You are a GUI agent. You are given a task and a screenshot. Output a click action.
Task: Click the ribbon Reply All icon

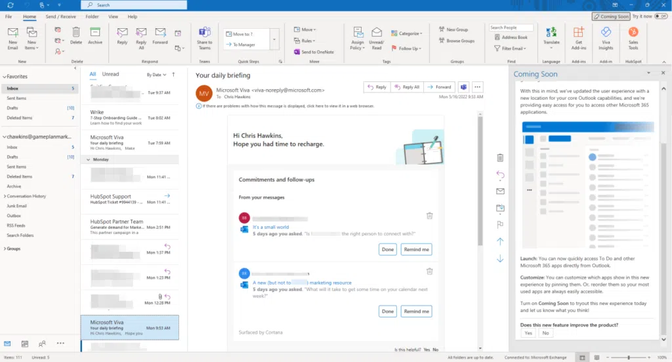point(141,39)
